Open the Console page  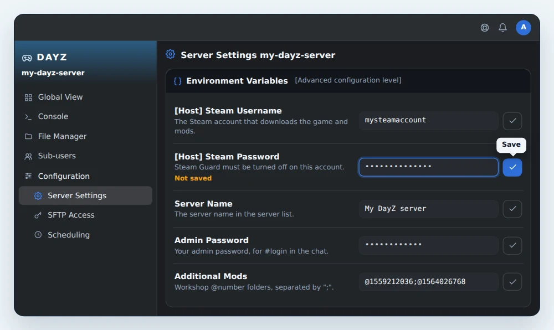point(85,116)
